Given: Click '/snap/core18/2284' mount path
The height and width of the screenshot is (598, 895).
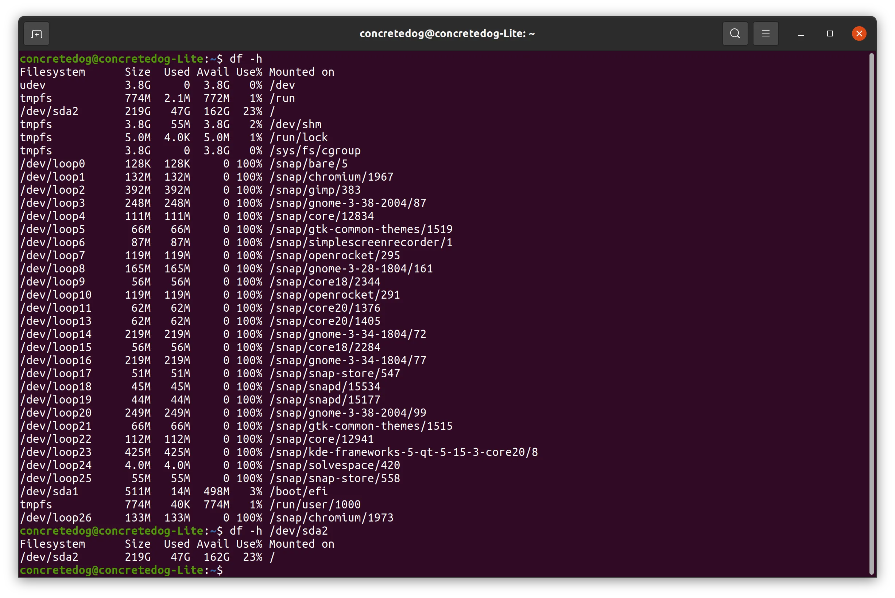Looking at the screenshot, I should coord(325,347).
